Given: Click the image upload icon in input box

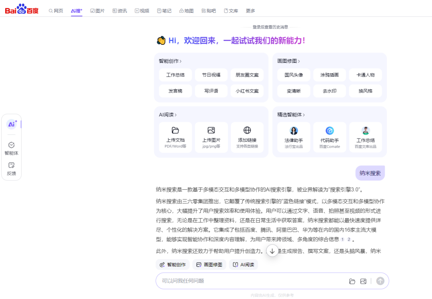Looking at the screenshot, I should [363, 281].
